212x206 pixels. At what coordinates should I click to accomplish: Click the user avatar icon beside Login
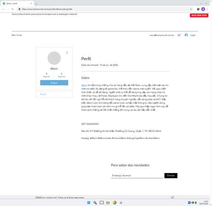tap(186, 35)
